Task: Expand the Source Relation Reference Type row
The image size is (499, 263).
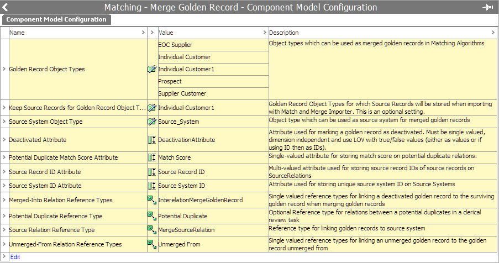Action: tap(4, 230)
